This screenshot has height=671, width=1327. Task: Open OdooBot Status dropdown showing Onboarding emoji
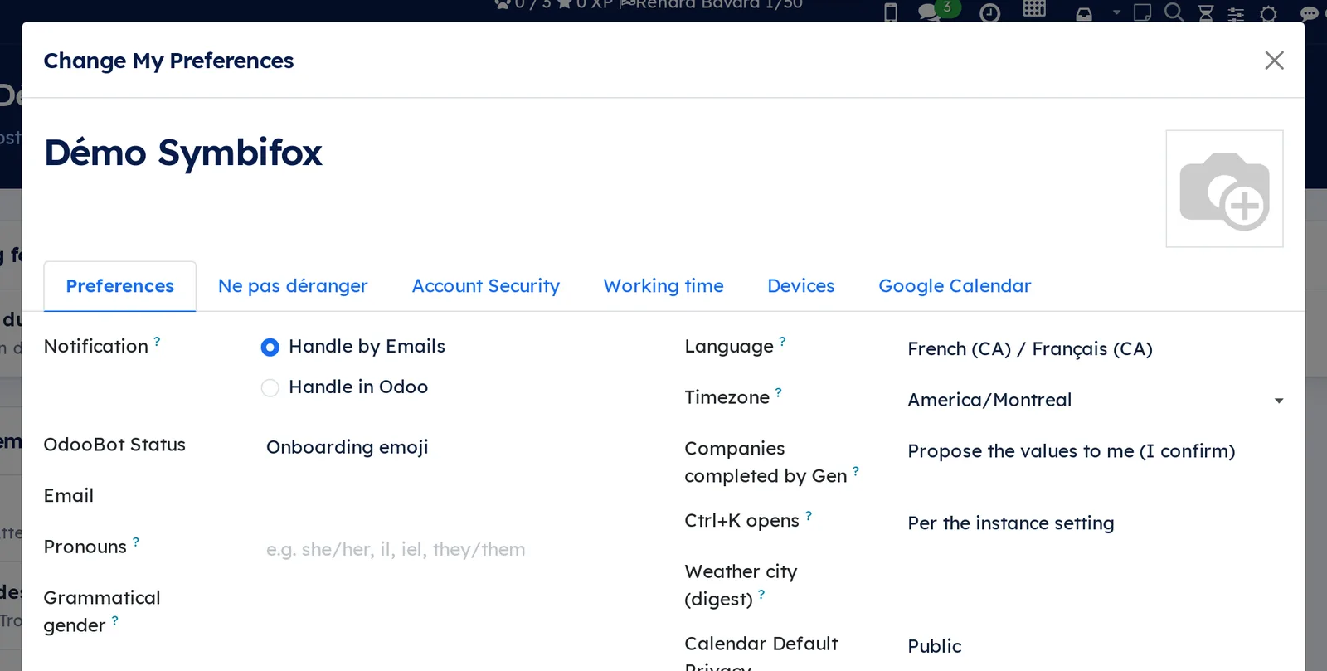tap(454, 447)
